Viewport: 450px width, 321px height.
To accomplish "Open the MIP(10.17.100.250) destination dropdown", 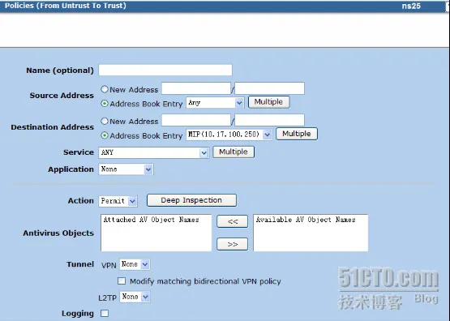I will tap(229, 135).
